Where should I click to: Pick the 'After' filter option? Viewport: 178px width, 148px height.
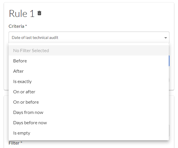[18, 71]
